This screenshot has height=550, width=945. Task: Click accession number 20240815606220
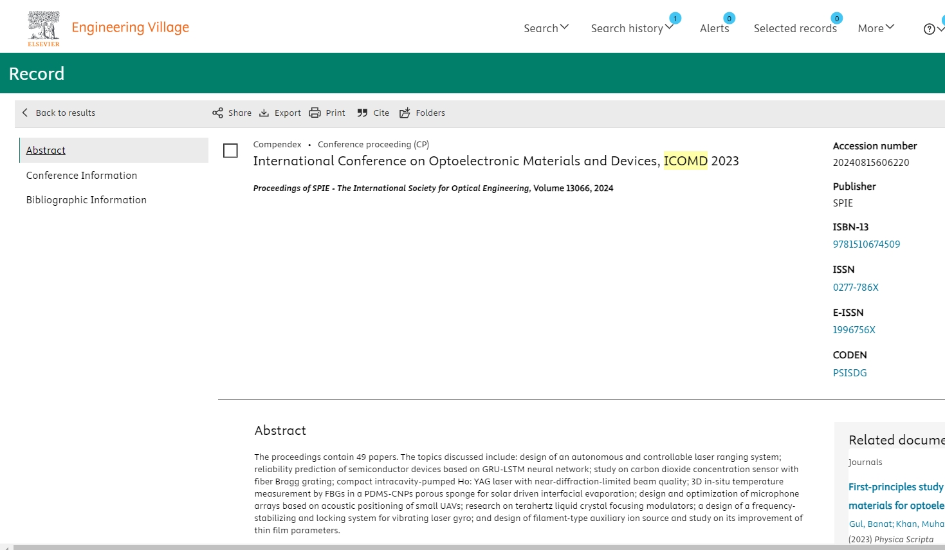coord(871,162)
